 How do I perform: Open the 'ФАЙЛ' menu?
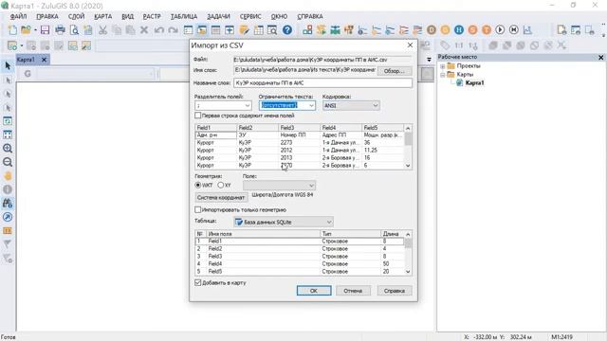[x=19, y=17]
